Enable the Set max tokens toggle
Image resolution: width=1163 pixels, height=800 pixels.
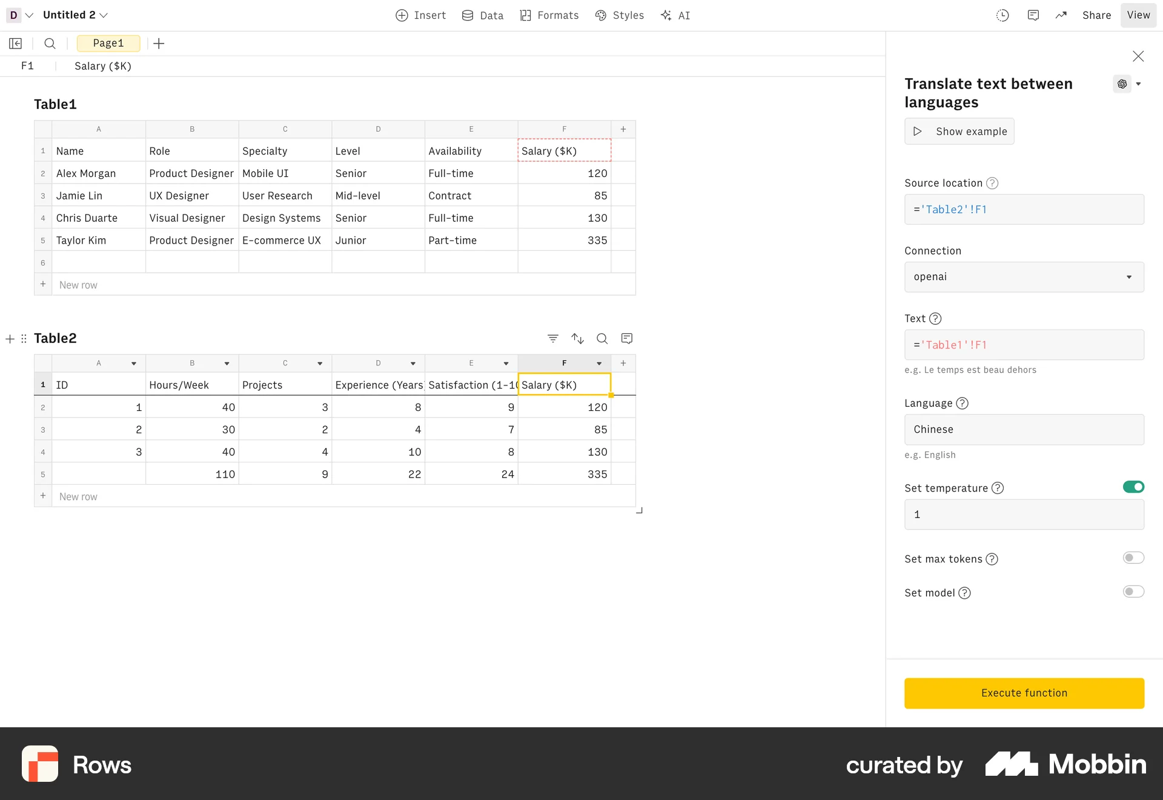(x=1133, y=558)
